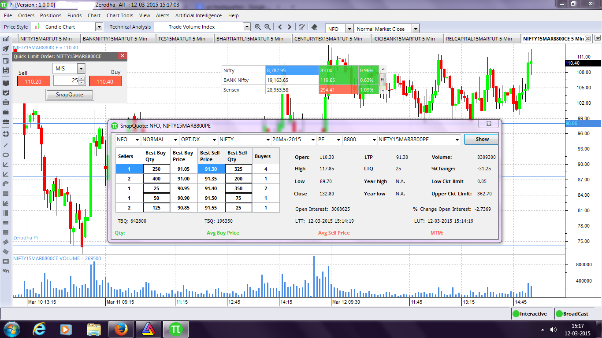Click the candle icon beside Candle Chart
The width and height of the screenshot is (602, 338).
click(38, 27)
